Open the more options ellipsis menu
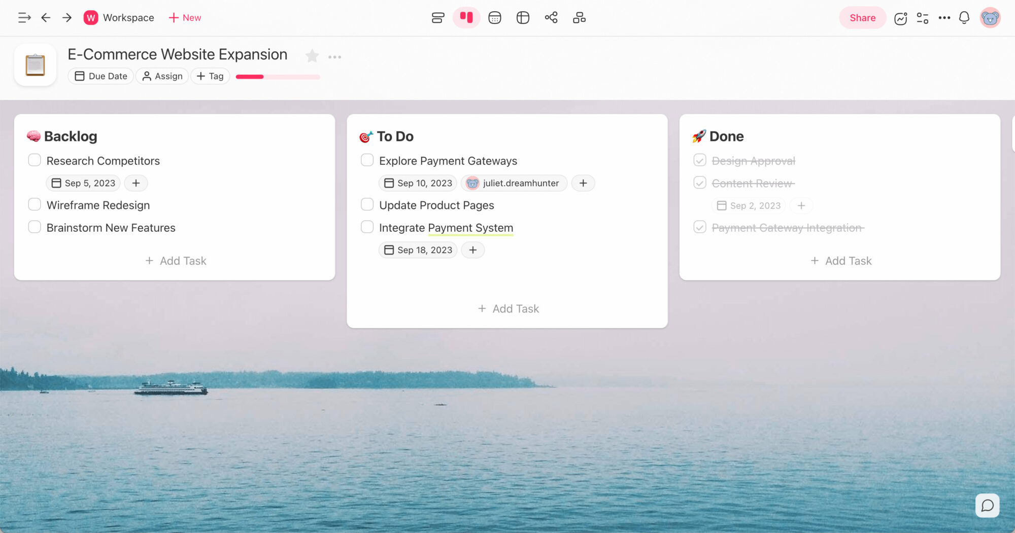The image size is (1015, 533). (x=944, y=18)
